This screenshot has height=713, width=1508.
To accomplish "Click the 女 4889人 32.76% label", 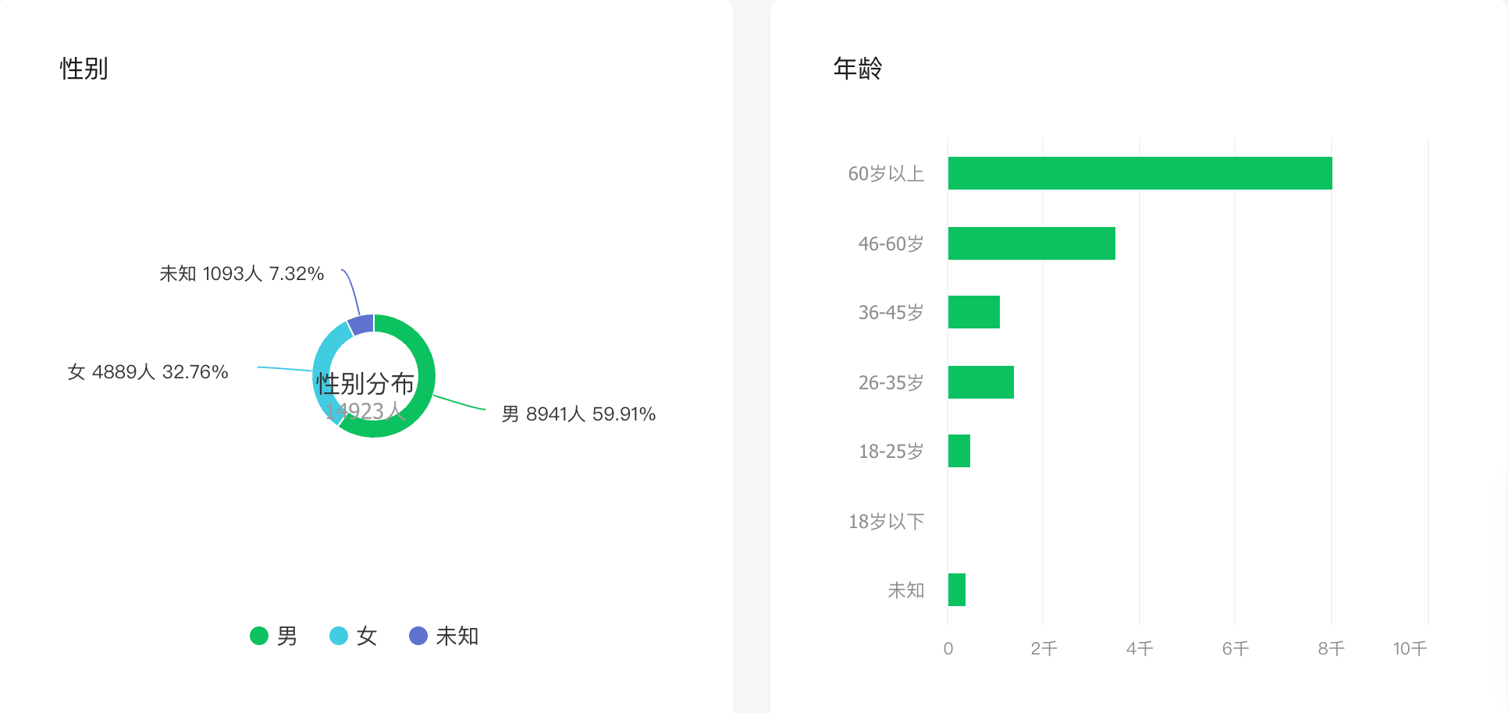I will point(148,372).
